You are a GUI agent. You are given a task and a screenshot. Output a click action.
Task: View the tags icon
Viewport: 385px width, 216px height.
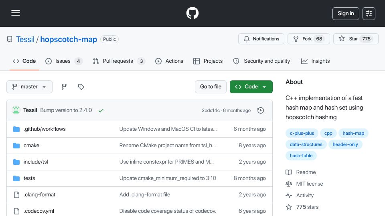[81, 87]
